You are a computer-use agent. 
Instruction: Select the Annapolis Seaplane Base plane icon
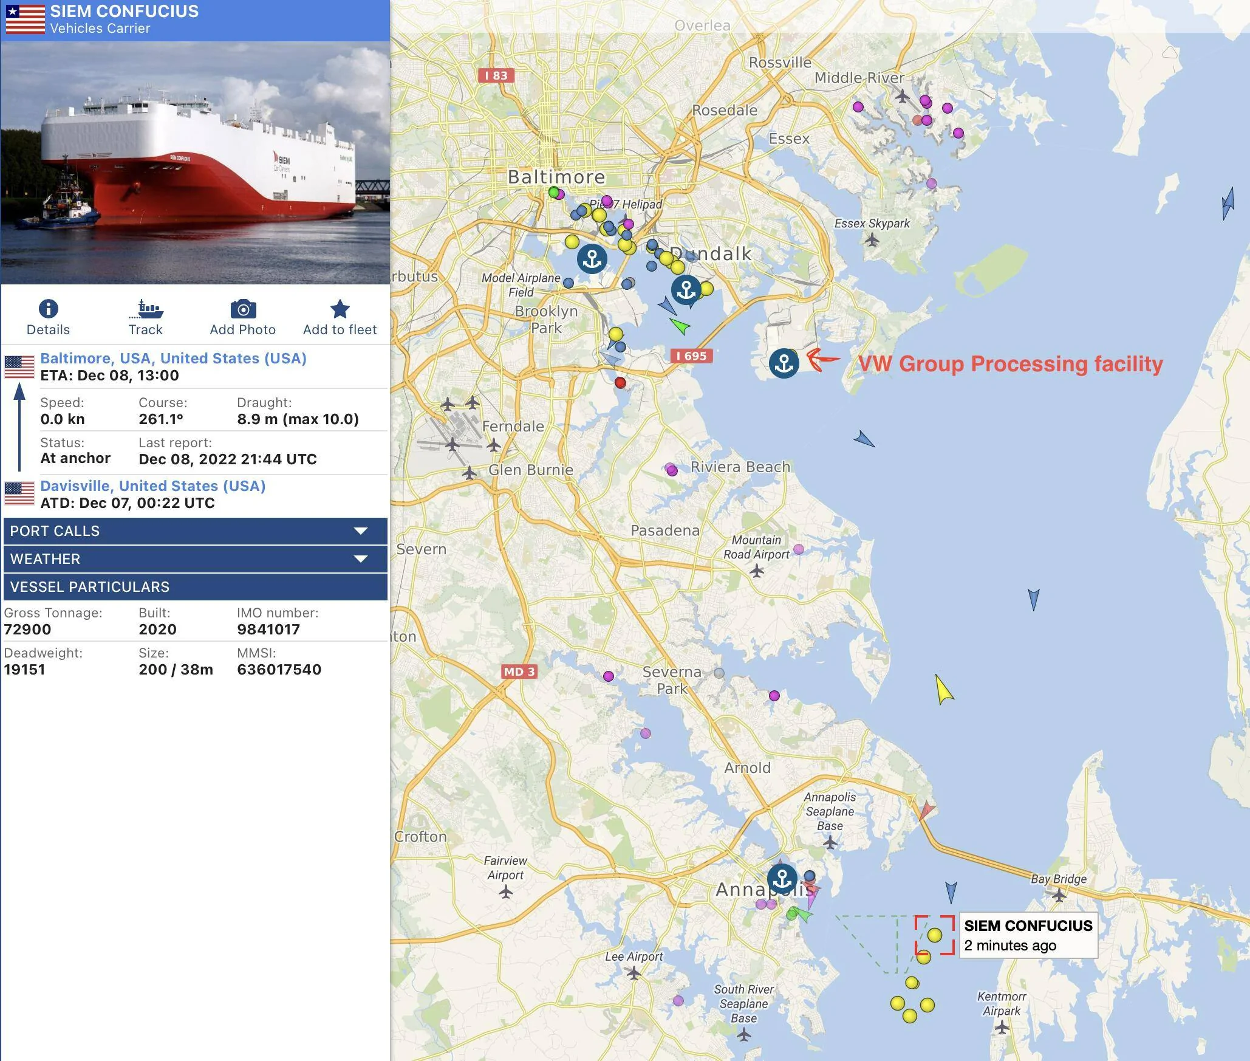pyautogui.click(x=830, y=842)
